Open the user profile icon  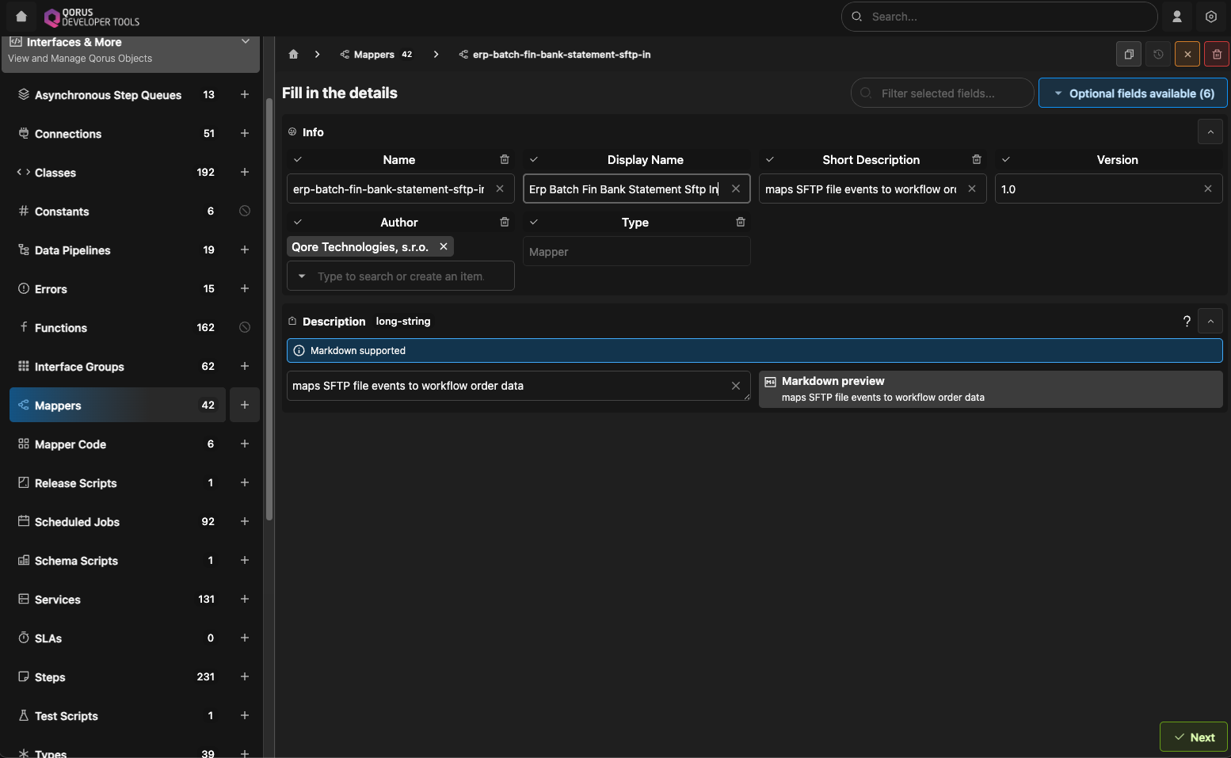point(1177,17)
